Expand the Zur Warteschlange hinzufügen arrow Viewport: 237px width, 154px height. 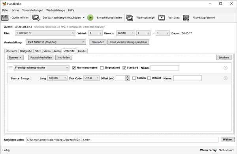coord(84,18)
